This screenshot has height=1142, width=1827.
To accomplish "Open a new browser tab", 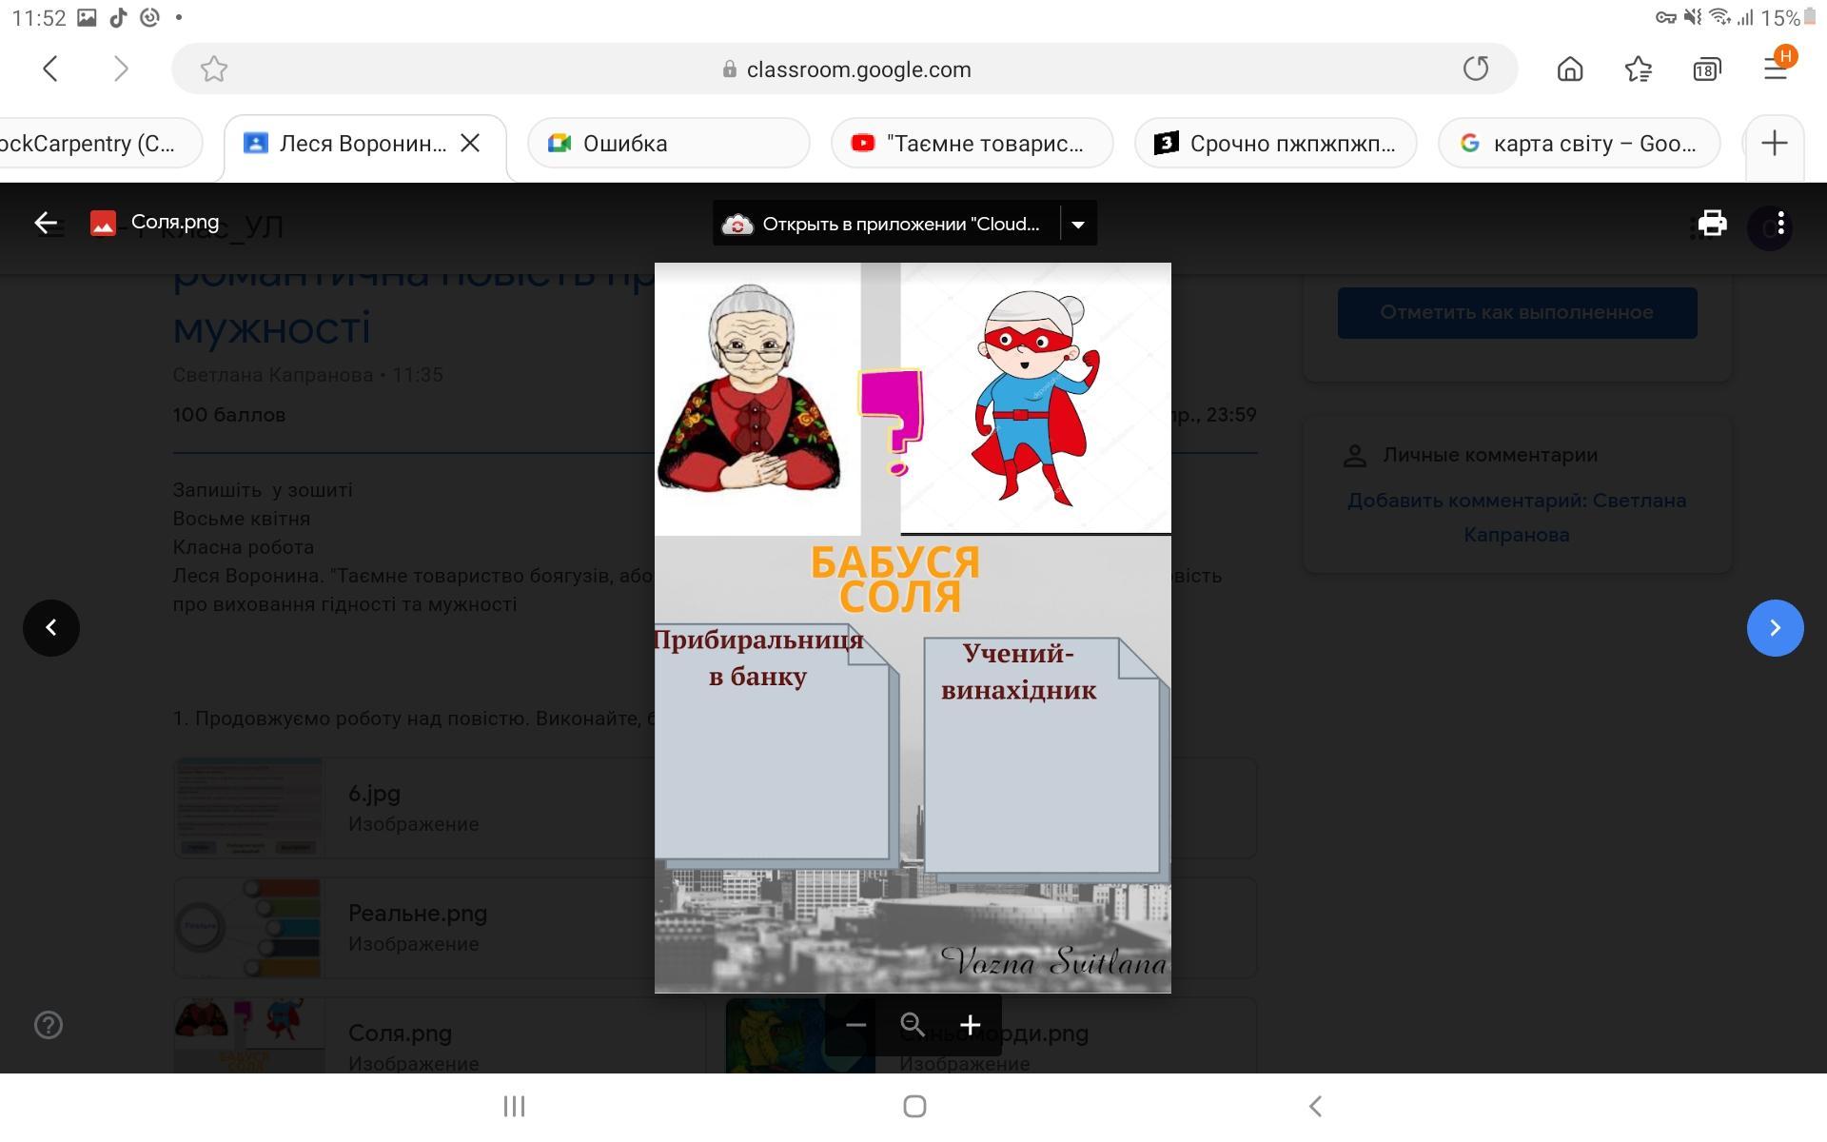I will [1774, 144].
